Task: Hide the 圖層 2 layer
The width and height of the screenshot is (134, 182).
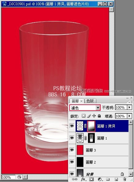Action: pyautogui.click(x=72, y=162)
